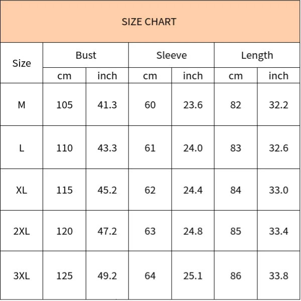The width and height of the screenshot is (301, 301).
Task: Click the Bust column header
Action: [86, 55]
